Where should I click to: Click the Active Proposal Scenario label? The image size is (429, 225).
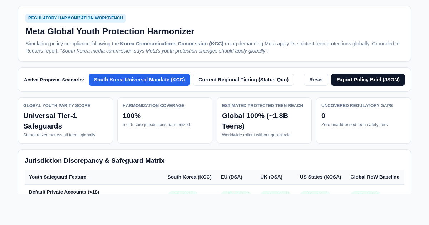pos(54,80)
